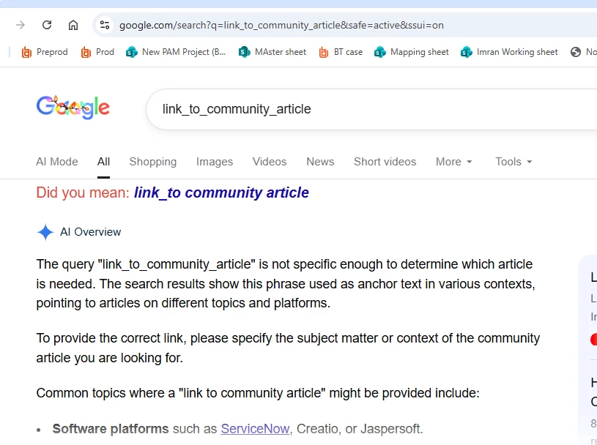Open the Preprod bookmark
Image resolution: width=597 pixels, height=445 pixels.
point(45,52)
